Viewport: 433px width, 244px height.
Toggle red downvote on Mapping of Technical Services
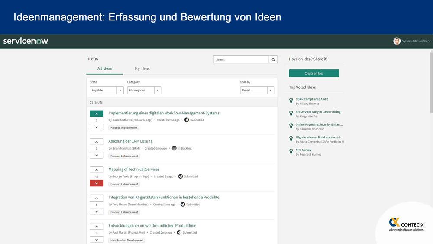coord(97,183)
